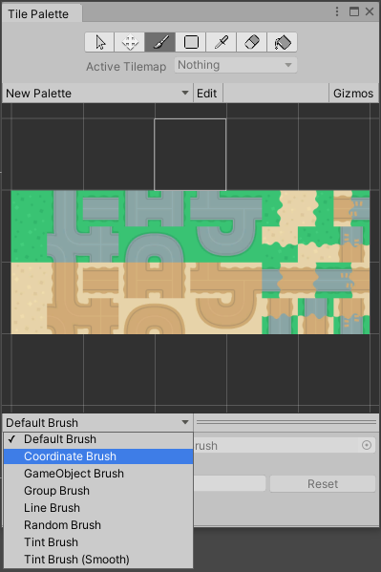Click the Reset button
The height and width of the screenshot is (572, 381).
pos(323,484)
